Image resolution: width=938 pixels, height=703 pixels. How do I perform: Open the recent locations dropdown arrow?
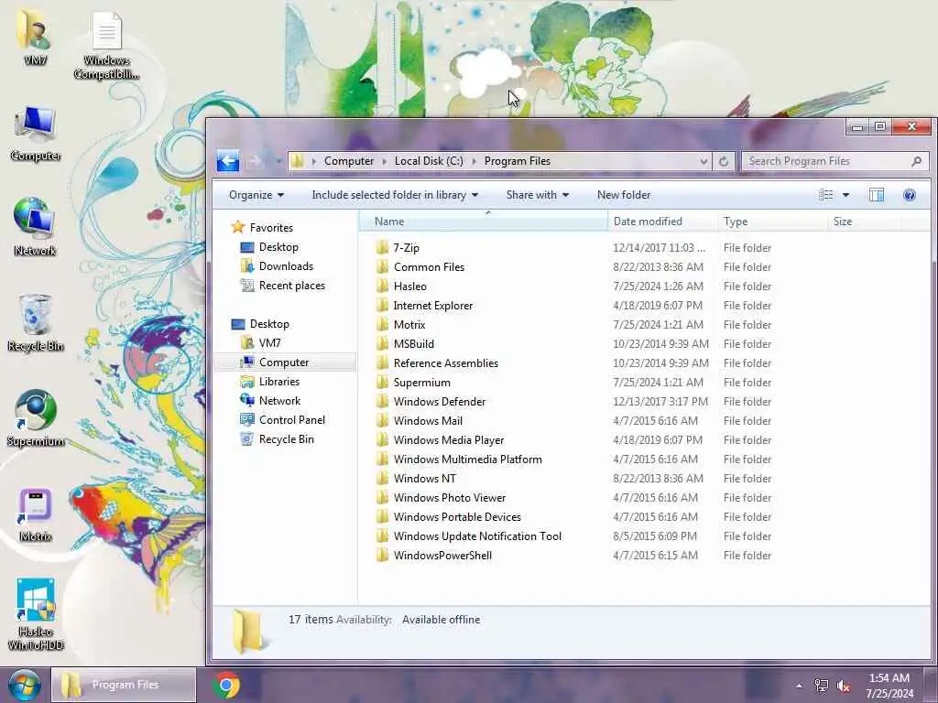point(278,161)
